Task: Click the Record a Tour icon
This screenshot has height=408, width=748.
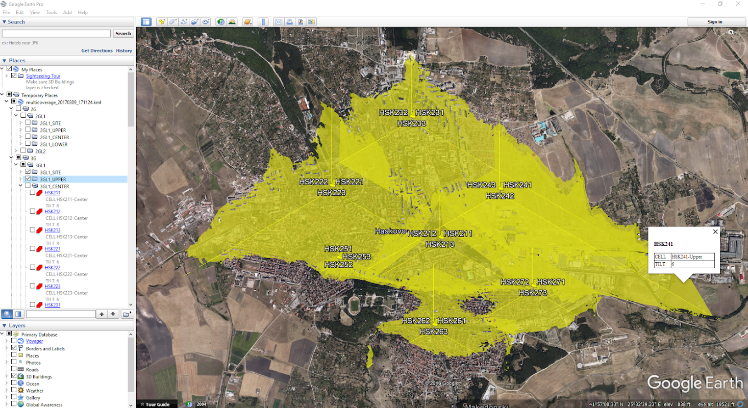Action: coord(206,22)
